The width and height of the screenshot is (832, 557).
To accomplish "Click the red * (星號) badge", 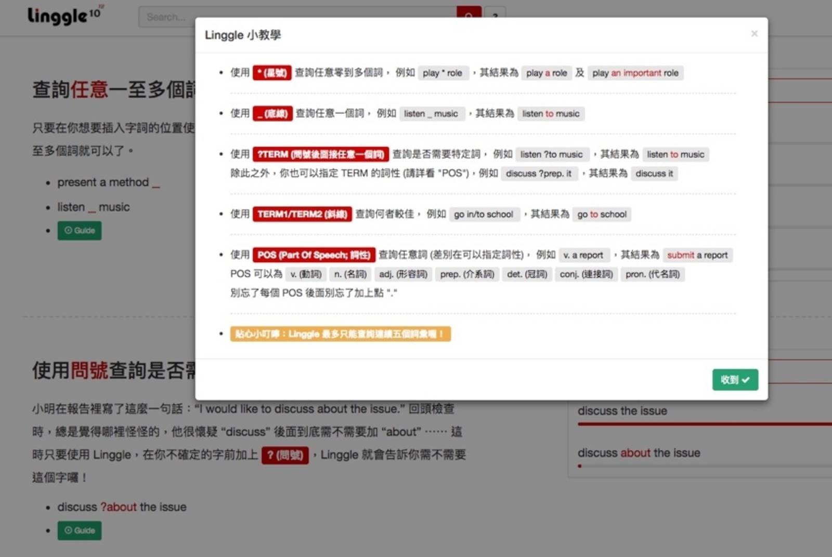I will [272, 73].
